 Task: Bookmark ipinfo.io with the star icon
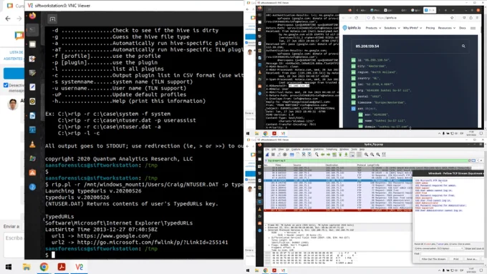(x=452, y=18)
